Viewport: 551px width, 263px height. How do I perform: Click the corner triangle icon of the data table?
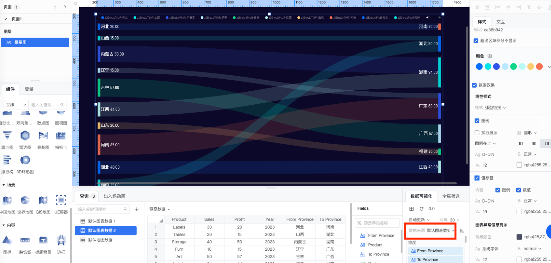coord(161,220)
